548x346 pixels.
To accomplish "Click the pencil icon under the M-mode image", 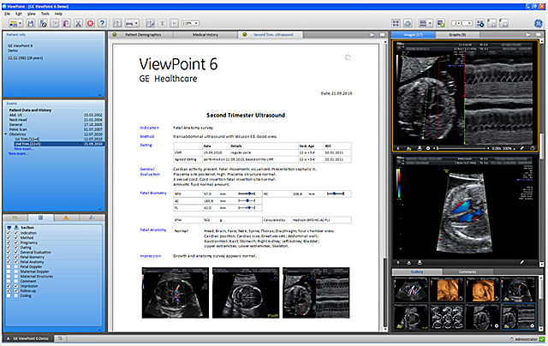I will coord(521,148).
